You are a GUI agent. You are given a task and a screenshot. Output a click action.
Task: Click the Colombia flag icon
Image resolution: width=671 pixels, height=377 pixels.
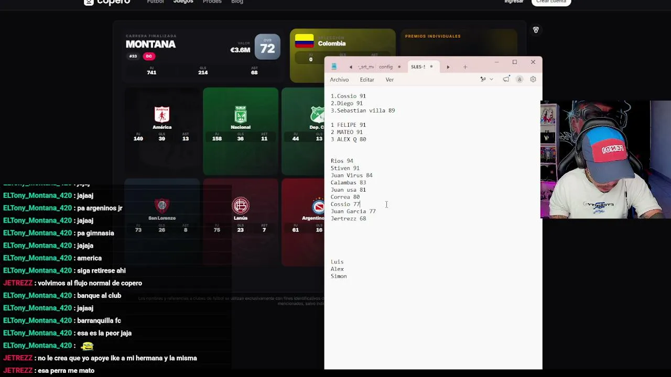click(304, 40)
